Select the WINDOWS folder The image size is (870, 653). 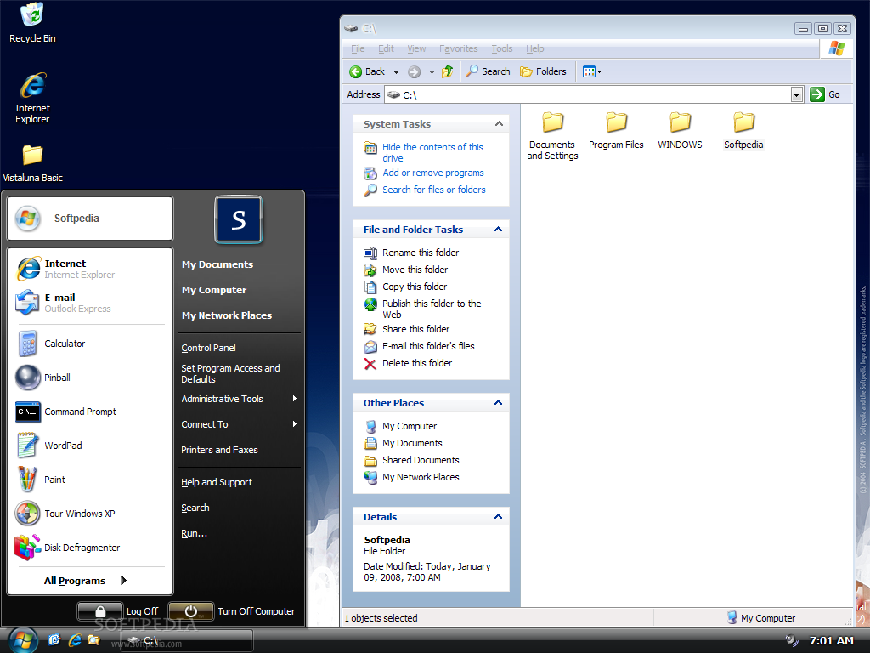click(x=680, y=130)
